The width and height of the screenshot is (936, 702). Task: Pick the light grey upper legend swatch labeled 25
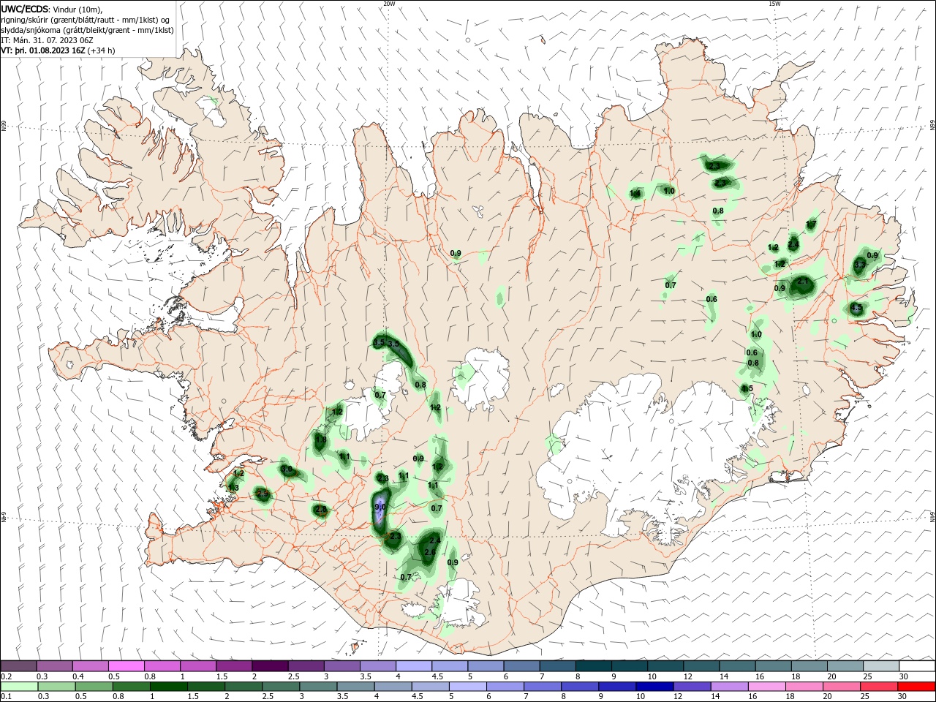[882, 665]
